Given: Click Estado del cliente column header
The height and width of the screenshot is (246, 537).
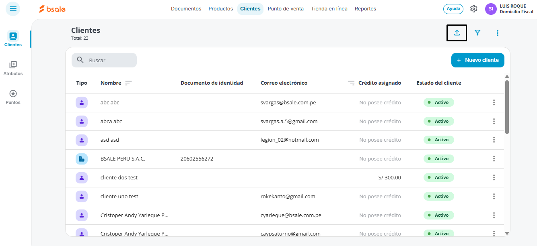Looking at the screenshot, I should coord(438,83).
